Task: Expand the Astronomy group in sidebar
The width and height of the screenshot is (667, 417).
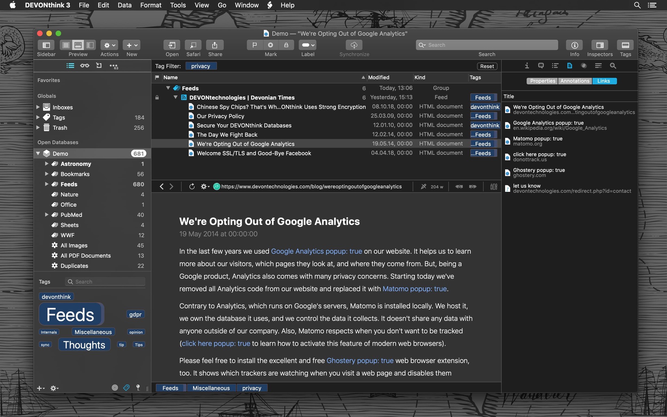Action: (x=47, y=164)
